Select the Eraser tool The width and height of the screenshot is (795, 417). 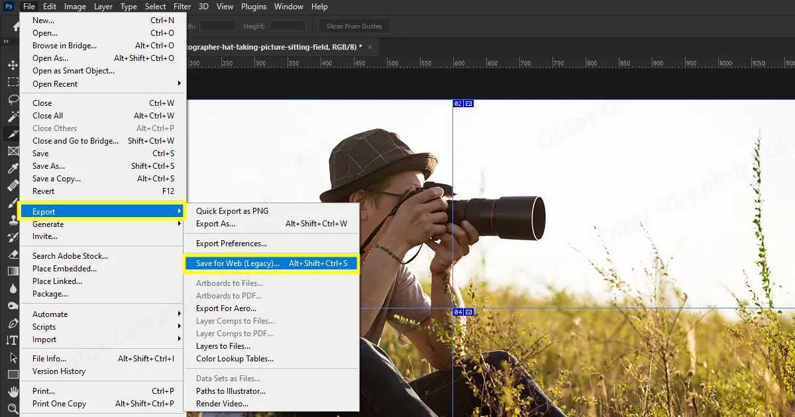coord(13,254)
